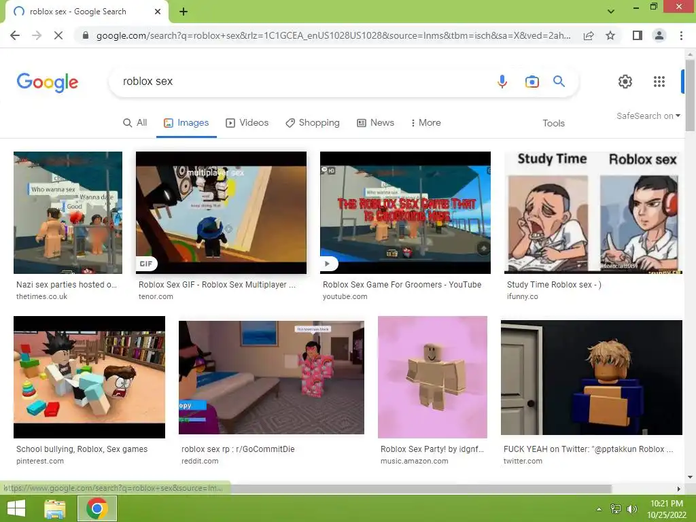Click the scroll-up arrow of the page scrollbar

coord(690,53)
